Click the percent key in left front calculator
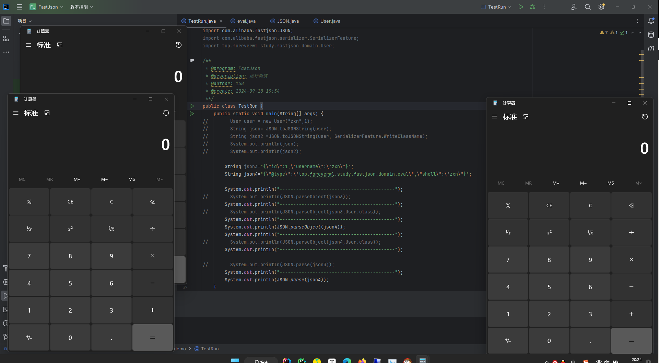The height and width of the screenshot is (363, 659). tap(29, 202)
